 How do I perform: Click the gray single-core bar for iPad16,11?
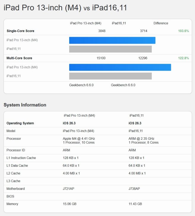tap(110, 49)
